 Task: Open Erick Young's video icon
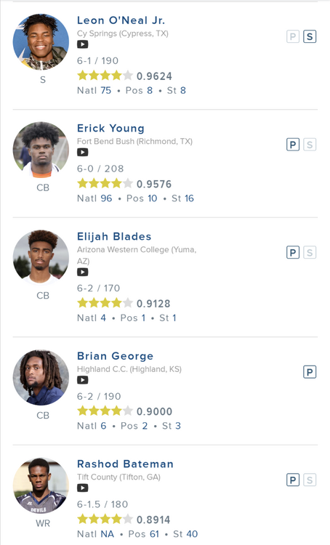(82, 153)
